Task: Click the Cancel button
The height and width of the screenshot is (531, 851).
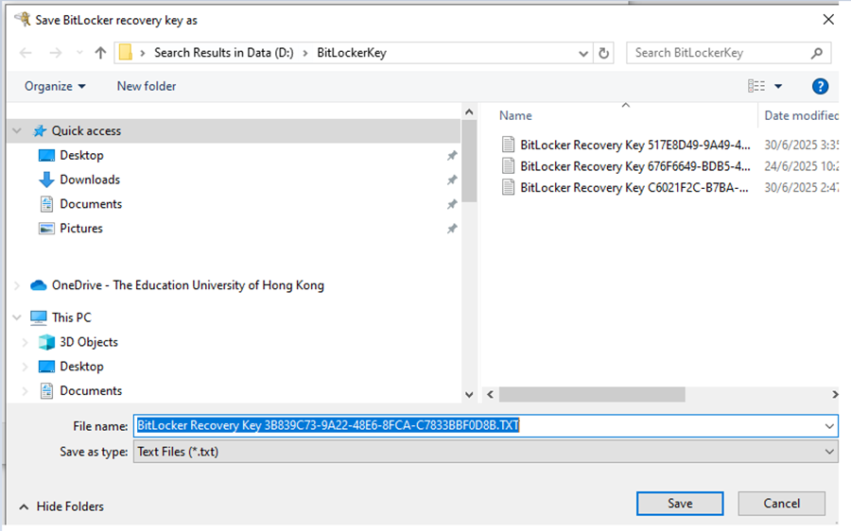Action: point(782,504)
